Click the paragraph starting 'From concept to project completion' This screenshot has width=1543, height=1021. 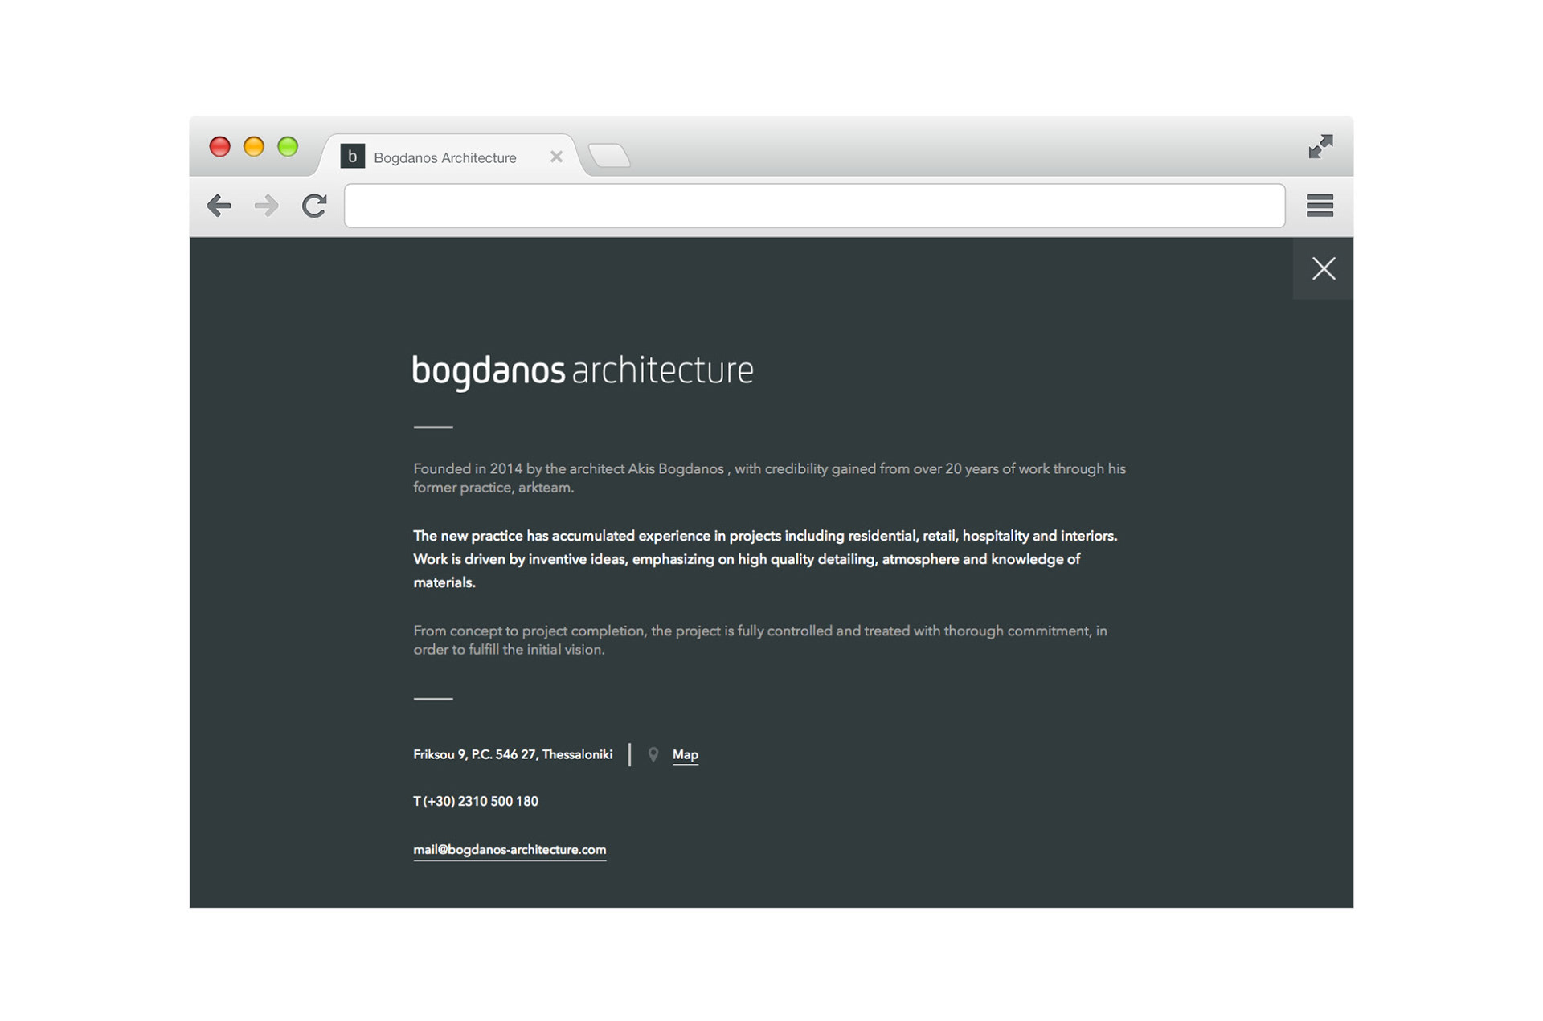click(x=760, y=640)
